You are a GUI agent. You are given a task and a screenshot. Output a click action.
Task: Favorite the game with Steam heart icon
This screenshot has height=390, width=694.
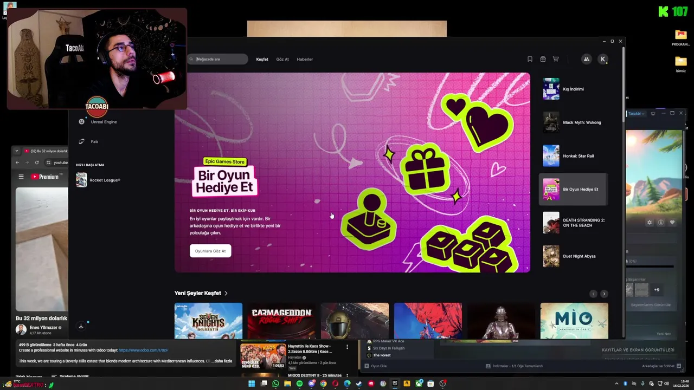point(672,223)
